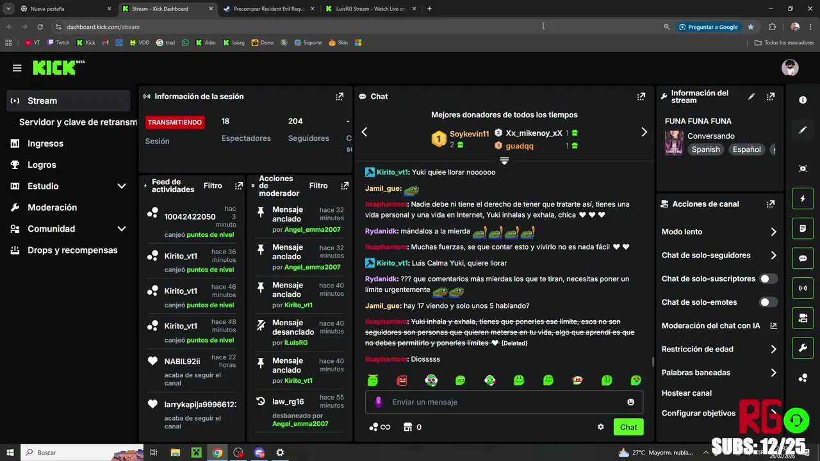The width and height of the screenshot is (820, 461).
Task: Edit stream info with the pencil icon
Action: pyautogui.click(x=751, y=97)
